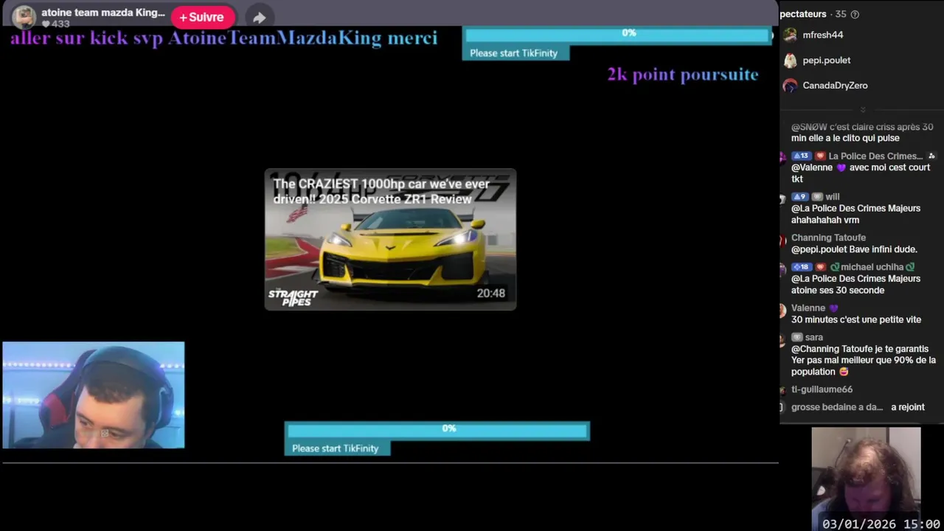Click 'La Police Des Crimes...' username in chat

875,156
